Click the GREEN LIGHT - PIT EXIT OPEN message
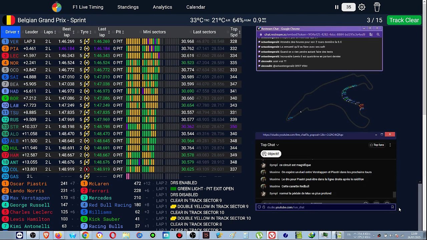Viewport: 427px width, 240px height. pos(205,189)
